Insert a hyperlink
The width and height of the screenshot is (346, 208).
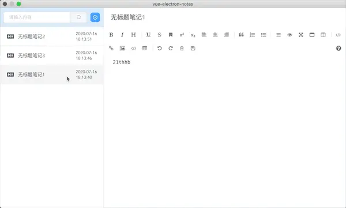[111, 48]
